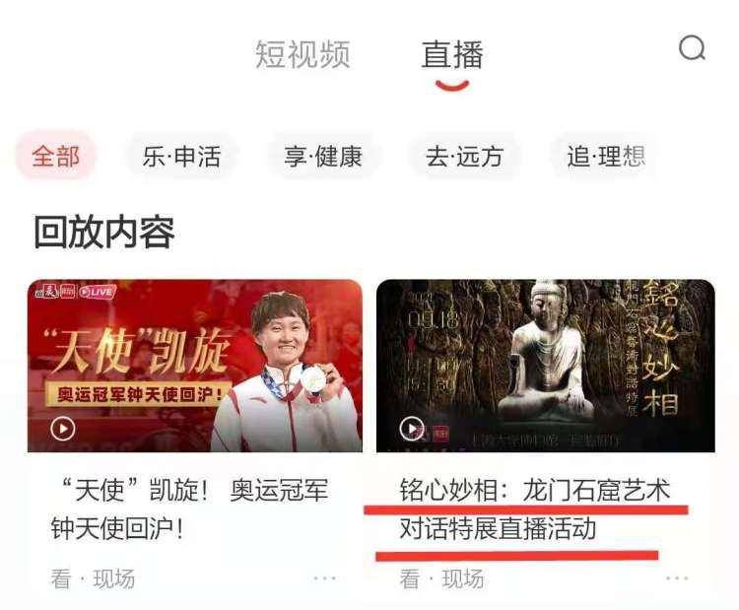The width and height of the screenshot is (739, 610).
Task: Tap 看·现场 label under 铭心妙相 card
Action: click(x=441, y=578)
